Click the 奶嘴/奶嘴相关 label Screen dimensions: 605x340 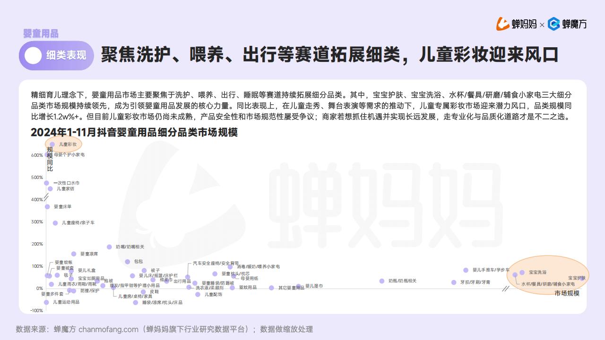[130, 246]
